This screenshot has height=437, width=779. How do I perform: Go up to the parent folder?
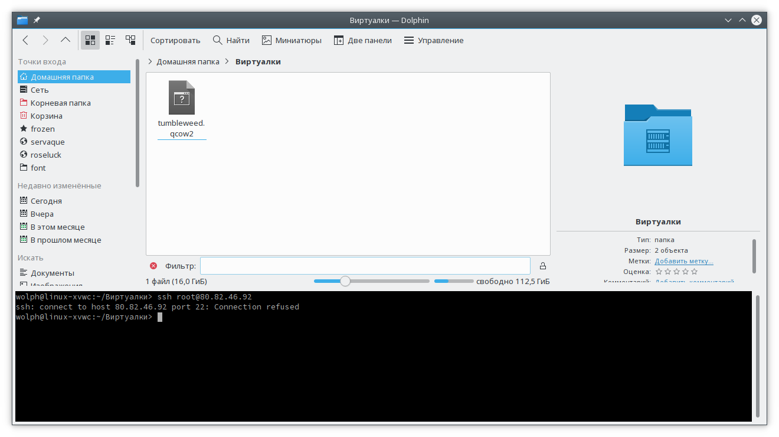click(x=66, y=40)
